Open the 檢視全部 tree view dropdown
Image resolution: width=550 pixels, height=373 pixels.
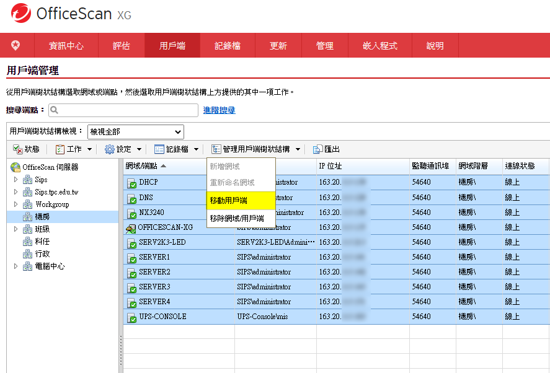tap(135, 132)
